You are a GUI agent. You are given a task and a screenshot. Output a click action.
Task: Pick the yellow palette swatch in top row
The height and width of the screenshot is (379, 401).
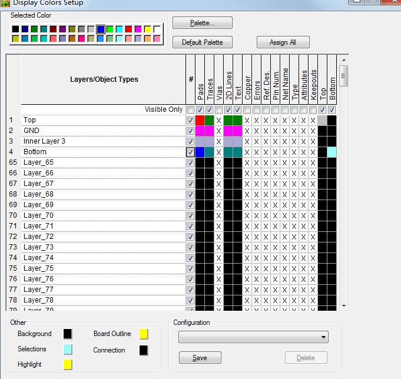pyautogui.click(x=148, y=29)
